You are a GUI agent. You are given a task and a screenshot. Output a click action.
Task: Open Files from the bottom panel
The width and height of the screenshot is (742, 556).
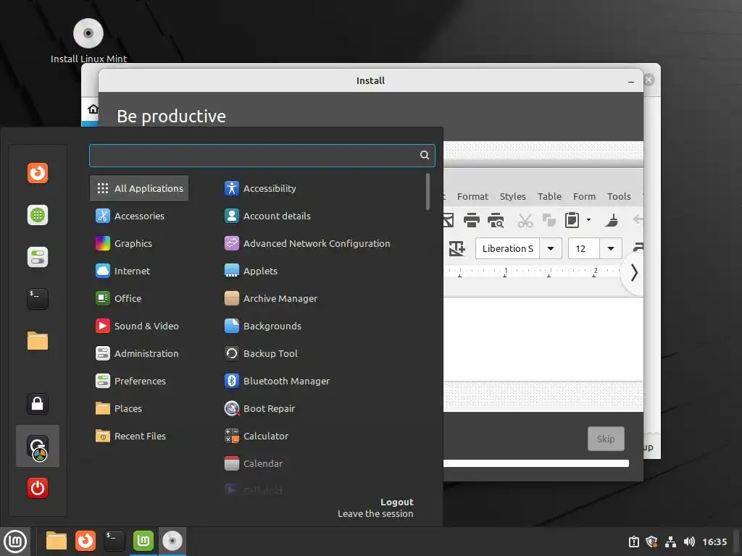click(57, 542)
